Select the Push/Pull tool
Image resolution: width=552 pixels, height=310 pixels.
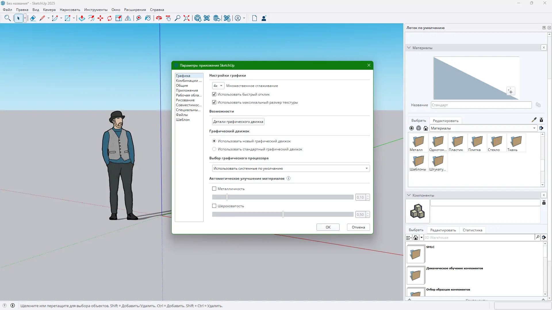[82, 18]
